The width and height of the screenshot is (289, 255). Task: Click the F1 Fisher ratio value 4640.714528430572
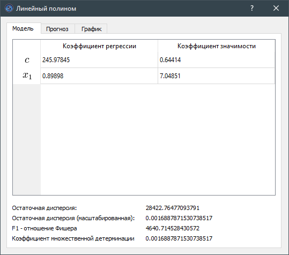click(173, 228)
